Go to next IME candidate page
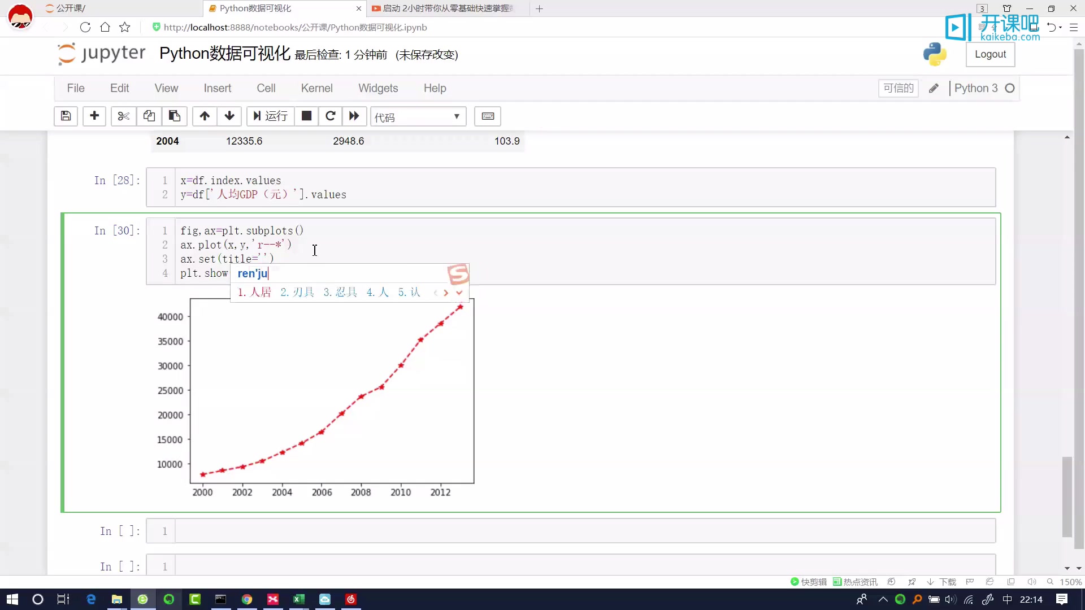Screen dimensions: 1085x610 pyautogui.click(x=446, y=293)
